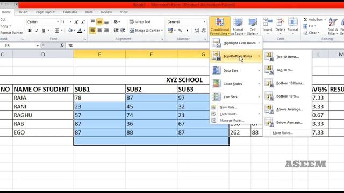
Task: Apply Fill Color bucket
Action: point(70,31)
